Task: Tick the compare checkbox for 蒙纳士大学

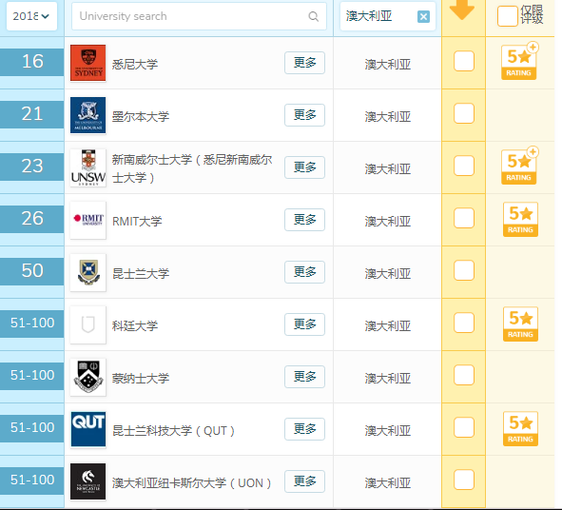Action: pos(464,375)
